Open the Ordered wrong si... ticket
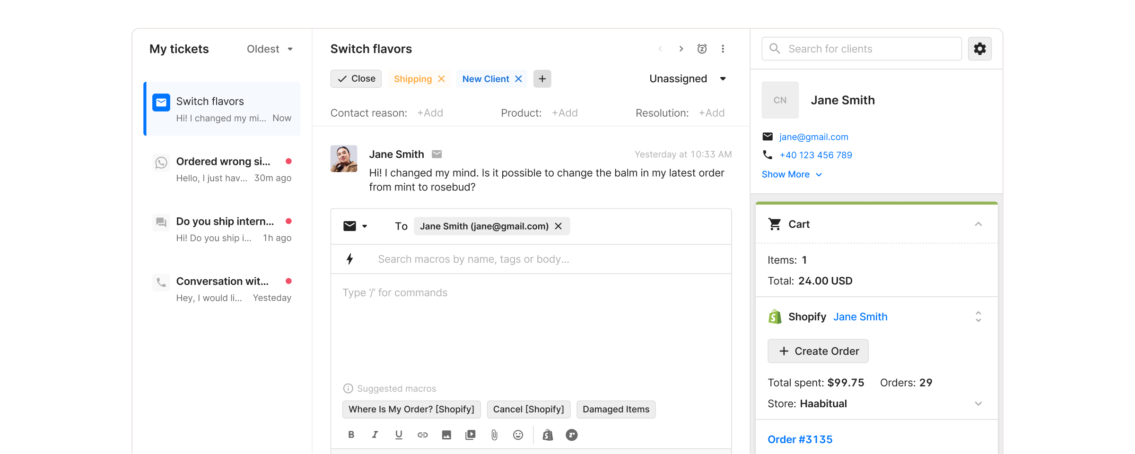Image resolution: width=1135 pixels, height=454 pixels. 222,169
